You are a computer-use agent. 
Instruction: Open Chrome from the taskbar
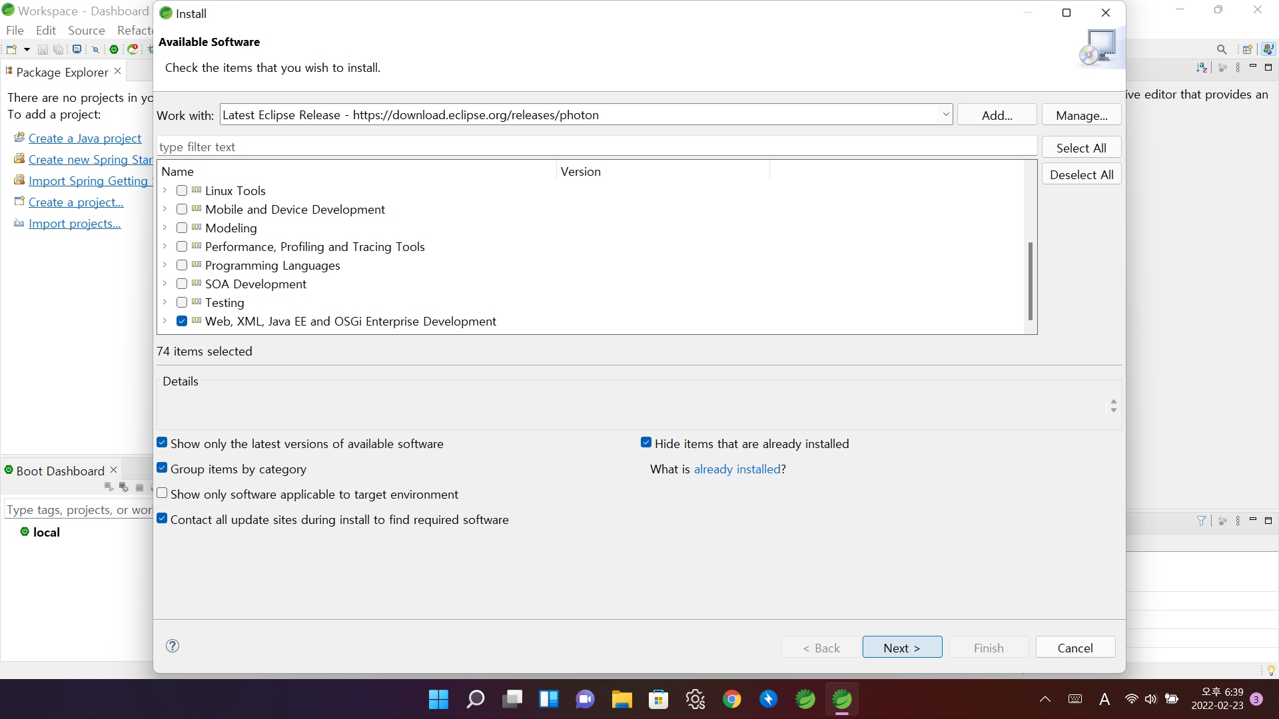[731, 699]
